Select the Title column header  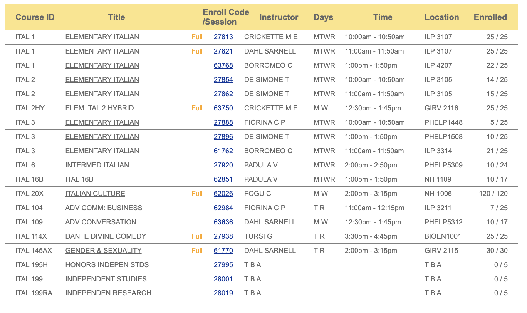117,17
